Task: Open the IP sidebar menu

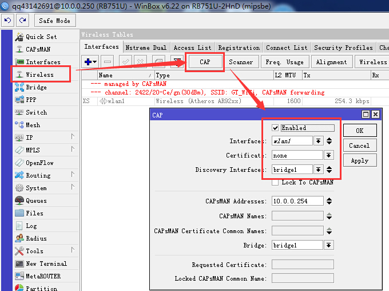Action: (x=46, y=137)
